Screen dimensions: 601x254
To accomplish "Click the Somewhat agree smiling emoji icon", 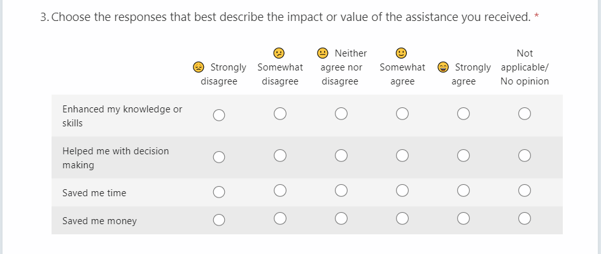I will (x=402, y=53).
